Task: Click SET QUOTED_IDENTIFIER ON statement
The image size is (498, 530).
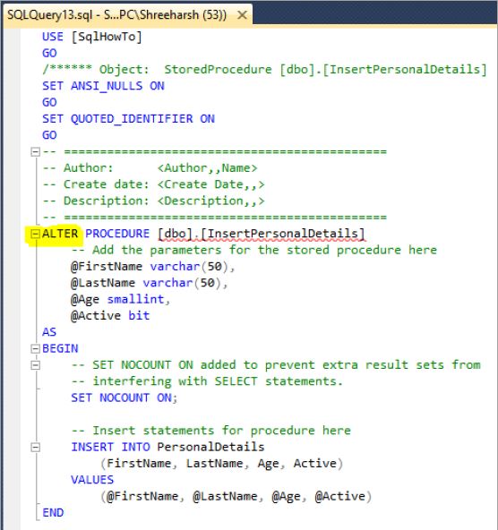Action: tap(128, 119)
